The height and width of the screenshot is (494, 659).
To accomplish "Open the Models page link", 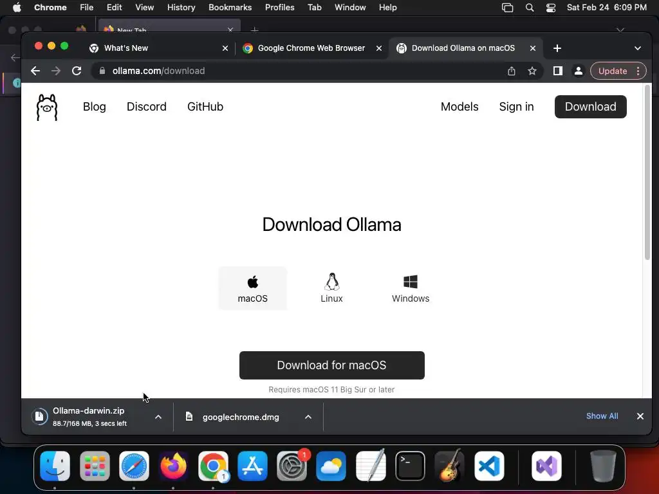I will (459, 107).
